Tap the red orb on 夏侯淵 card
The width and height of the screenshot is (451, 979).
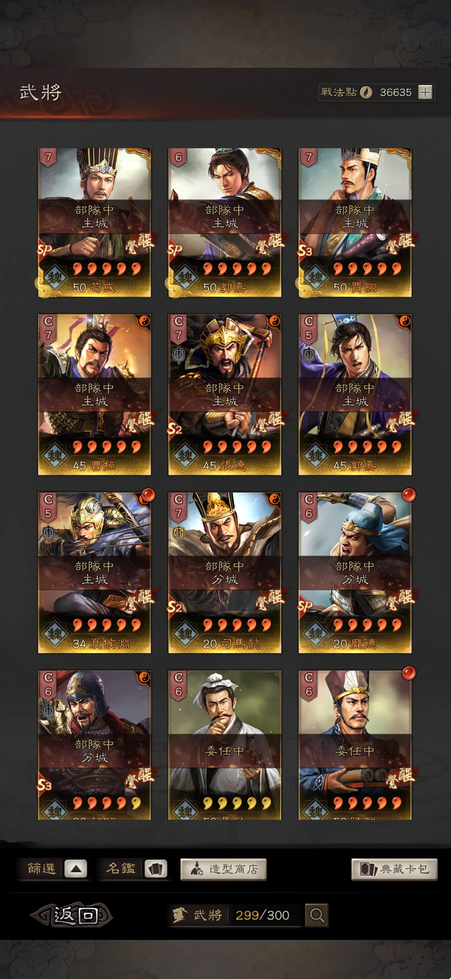coord(148,496)
